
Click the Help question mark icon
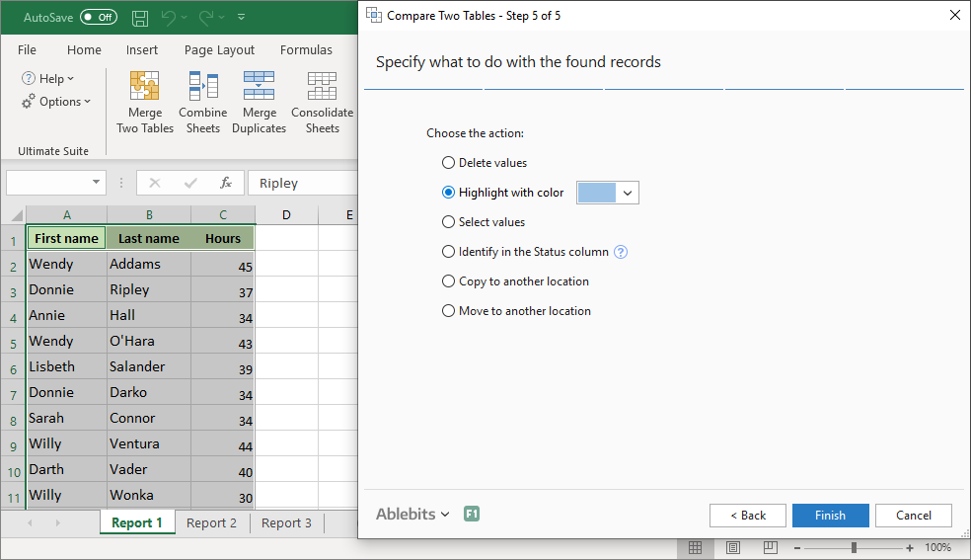[x=29, y=79]
